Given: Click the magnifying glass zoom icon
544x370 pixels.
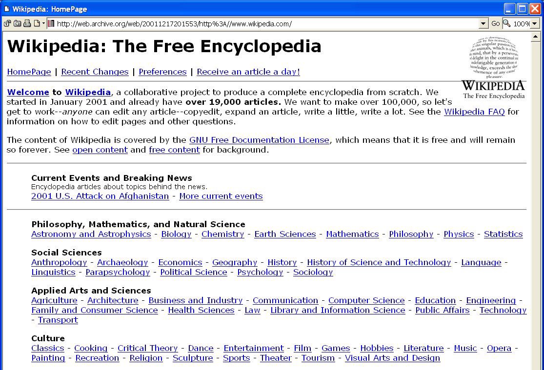Looking at the screenshot, I should pos(507,23).
